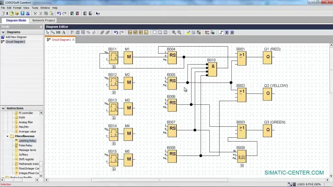Click the context-sensitive help cursor icon
The height and width of the screenshot is (187, 333).
click(x=98, y=14)
